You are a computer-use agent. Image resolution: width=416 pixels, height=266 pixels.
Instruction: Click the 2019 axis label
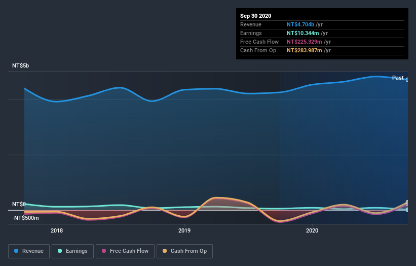184,230
